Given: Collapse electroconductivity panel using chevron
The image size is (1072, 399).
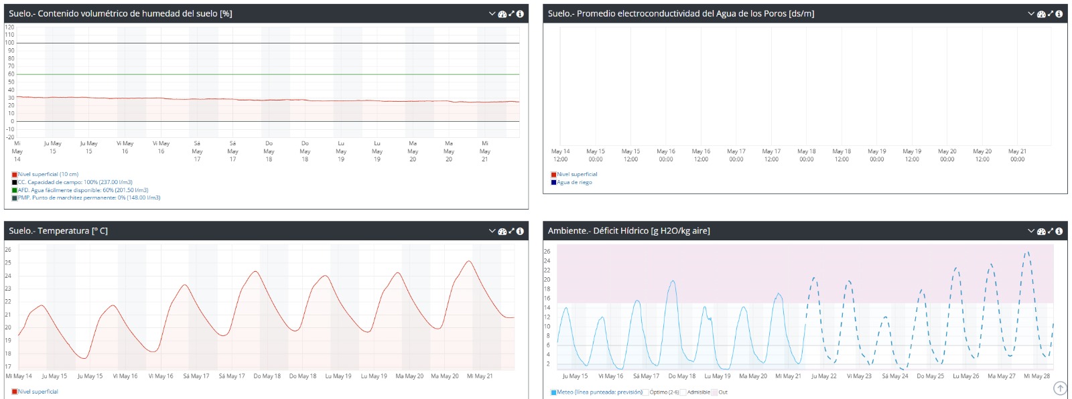Looking at the screenshot, I should click(x=1031, y=14).
